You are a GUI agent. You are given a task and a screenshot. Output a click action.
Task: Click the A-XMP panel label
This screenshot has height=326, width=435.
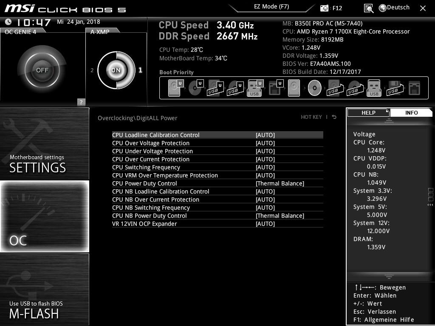coord(100,31)
